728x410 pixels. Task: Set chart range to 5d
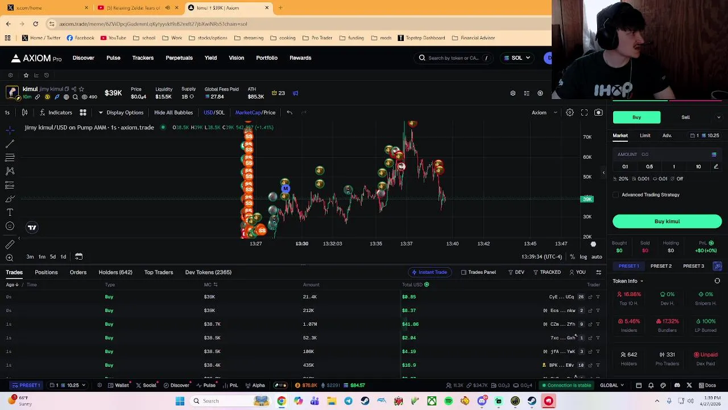(x=53, y=257)
